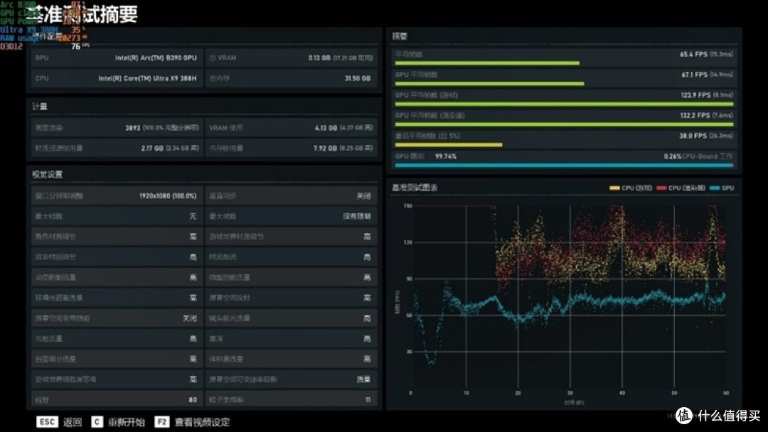Click the 0.13 GB VRAM value
Image resolution: width=768 pixels, height=432 pixels.
[319, 58]
